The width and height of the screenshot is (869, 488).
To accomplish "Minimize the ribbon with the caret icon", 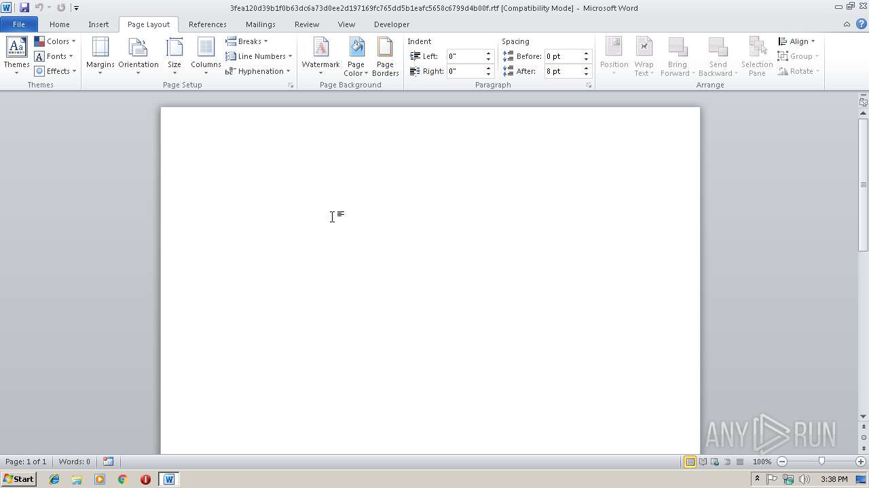I will (847, 24).
